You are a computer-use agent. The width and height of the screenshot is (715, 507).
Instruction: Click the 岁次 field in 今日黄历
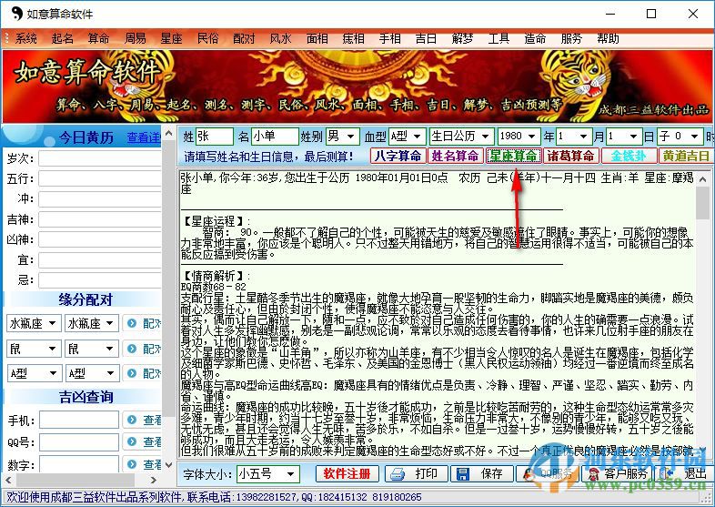[99, 158]
